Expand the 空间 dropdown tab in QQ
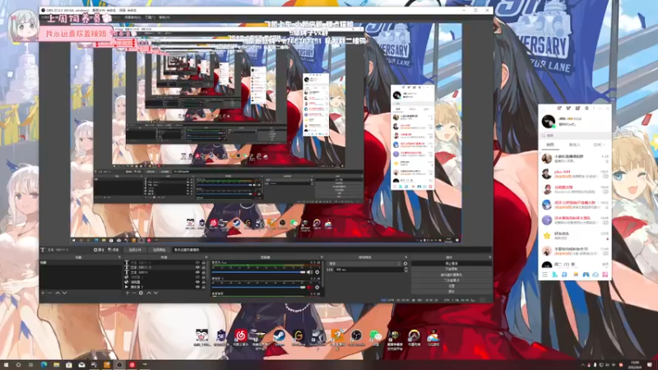Screen dimensions: 658x370 600,145
